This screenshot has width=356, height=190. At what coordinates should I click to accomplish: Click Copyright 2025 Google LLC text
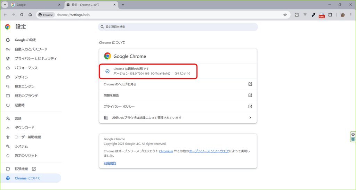coord(135,144)
